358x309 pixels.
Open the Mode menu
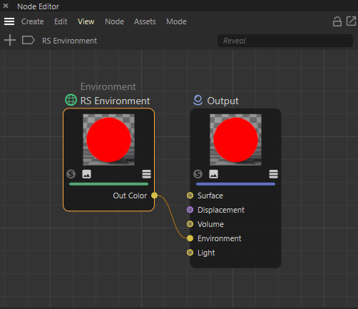(x=176, y=21)
